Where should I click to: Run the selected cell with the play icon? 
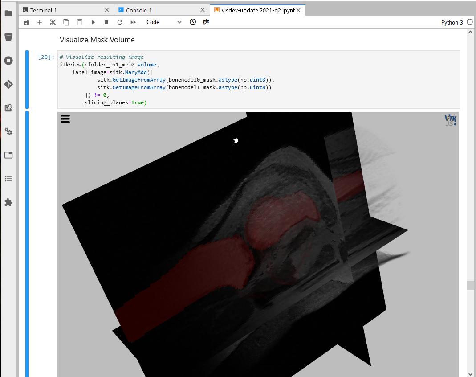click(93, 22)
